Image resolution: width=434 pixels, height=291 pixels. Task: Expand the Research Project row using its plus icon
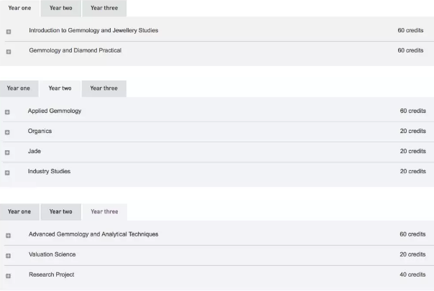[8, 275]
